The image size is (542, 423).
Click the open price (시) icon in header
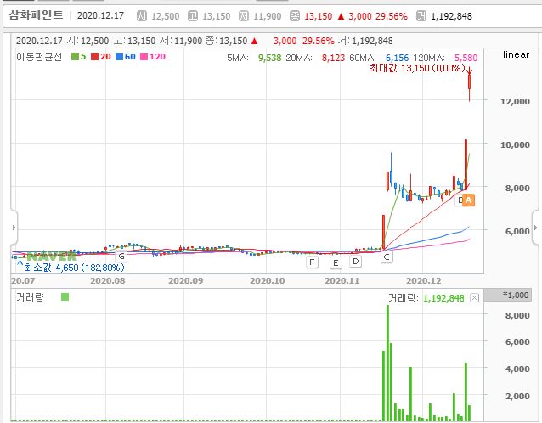142,16
